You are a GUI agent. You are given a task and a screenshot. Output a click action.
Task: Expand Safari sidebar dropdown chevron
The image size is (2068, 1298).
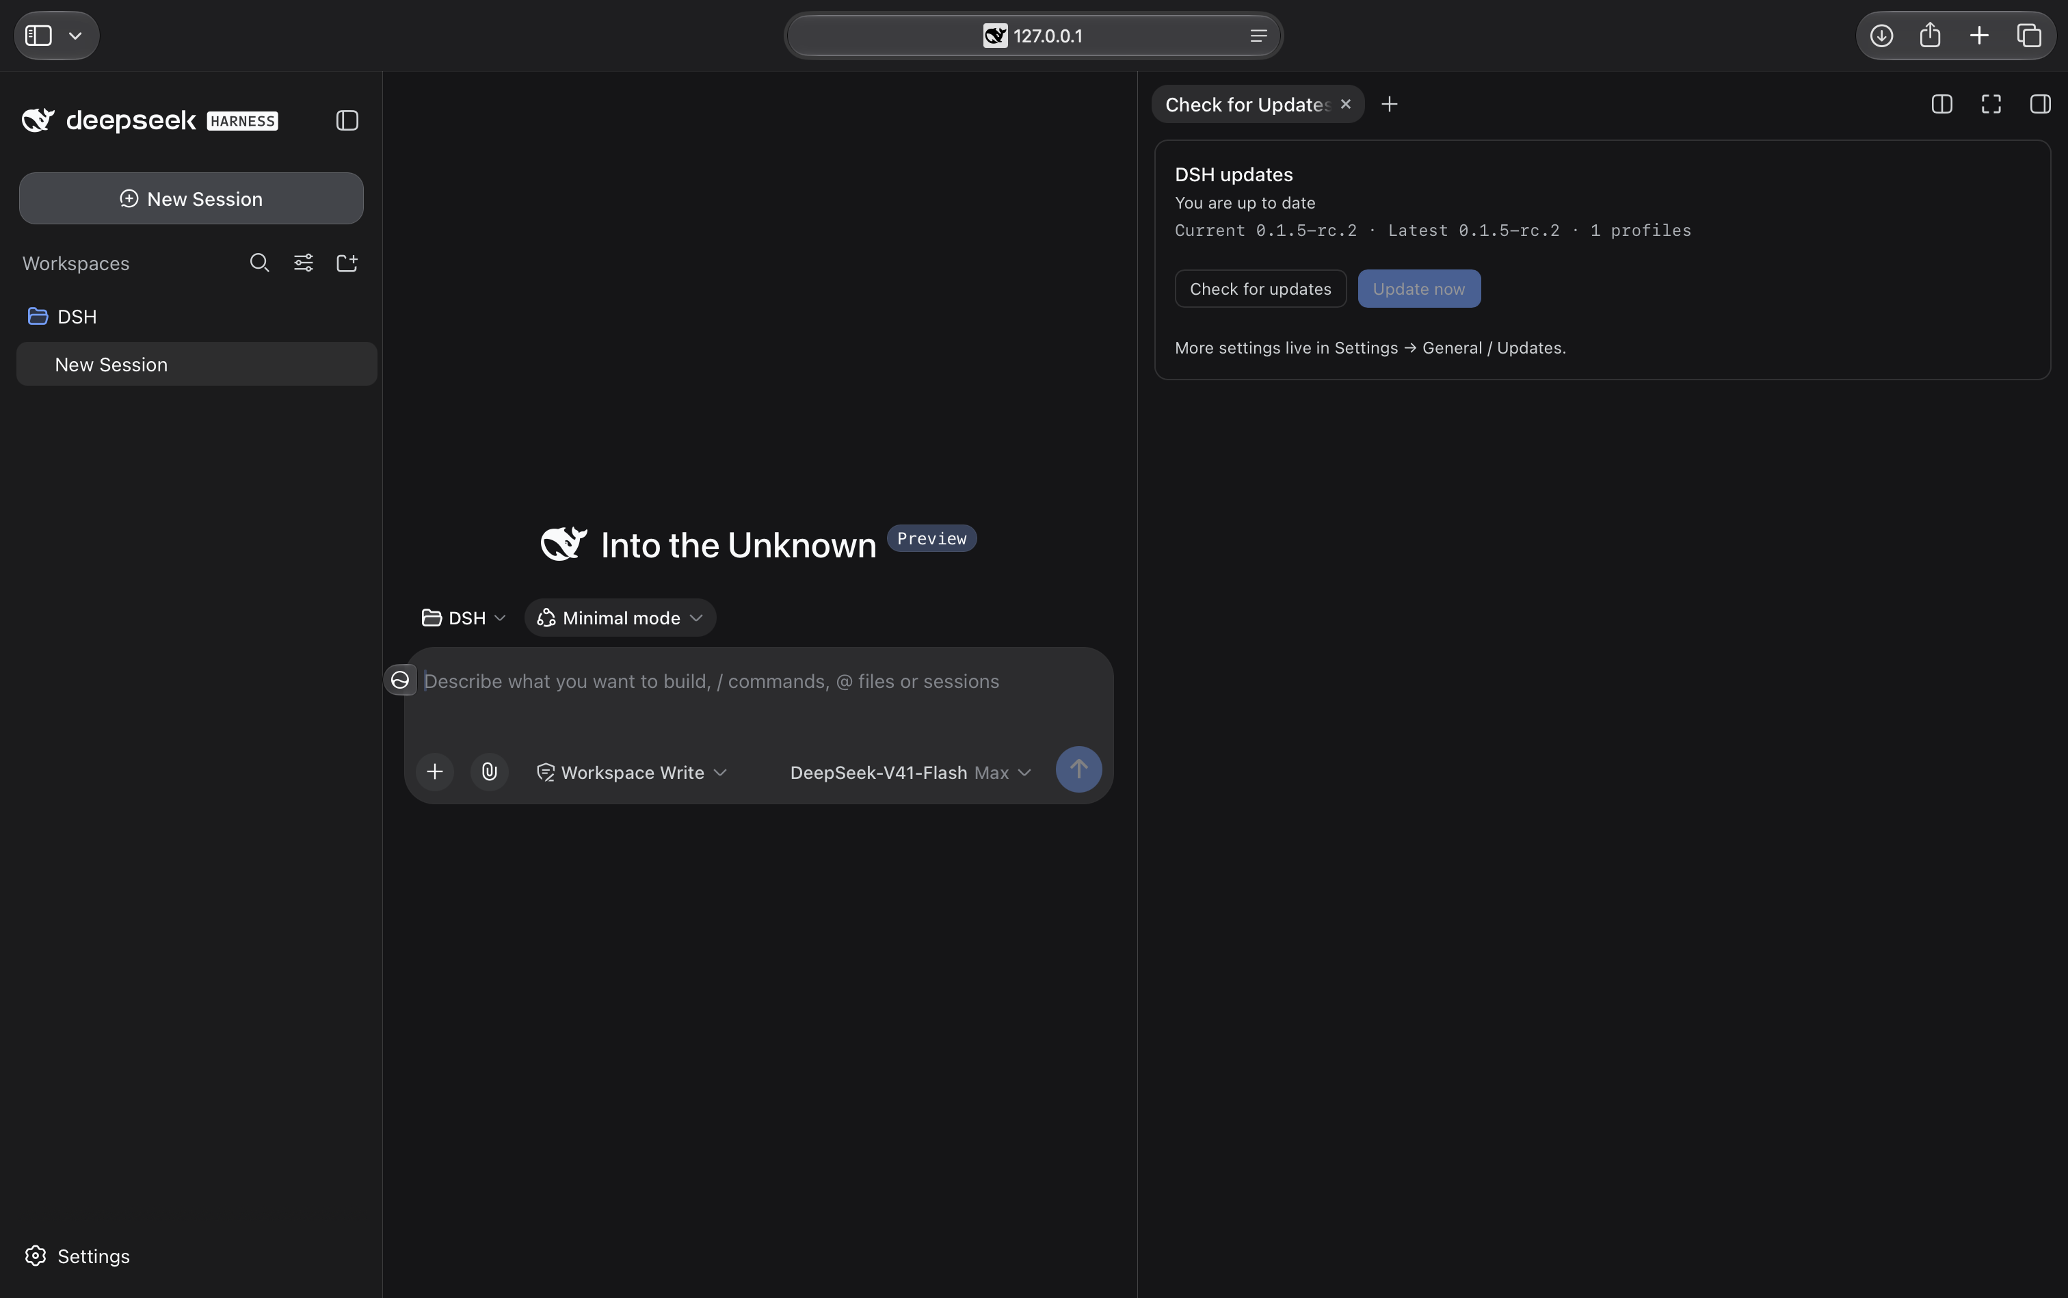pyautogui.click(x=75, y=36)
